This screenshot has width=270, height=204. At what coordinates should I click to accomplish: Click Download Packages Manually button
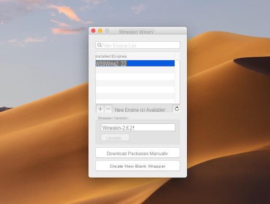[138, 153]
